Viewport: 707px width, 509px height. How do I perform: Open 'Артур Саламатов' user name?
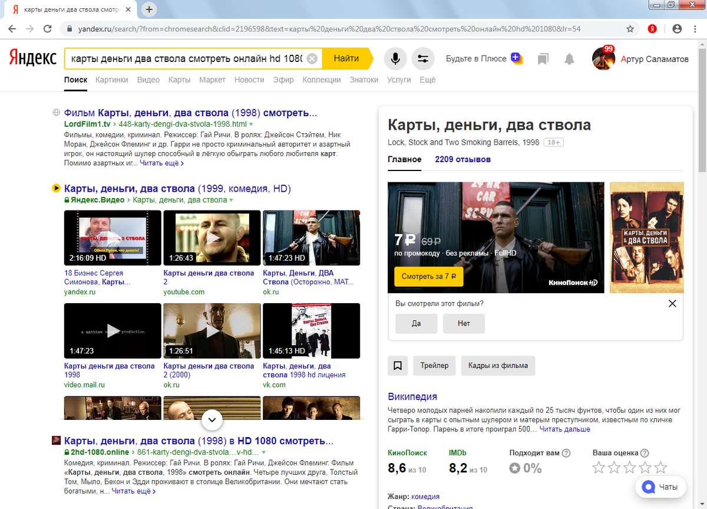pyautogui.click(x=655, y=58)
